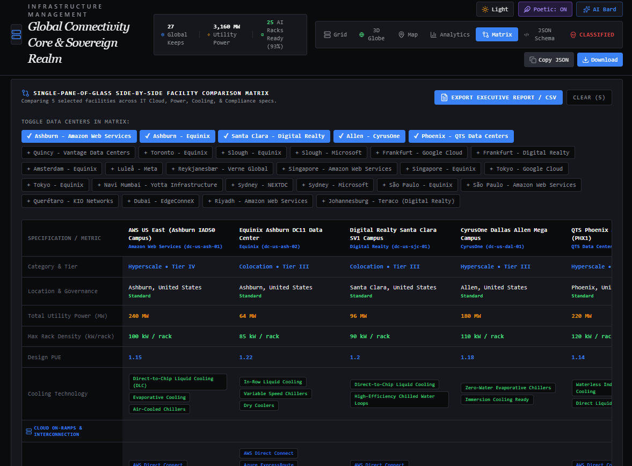Add Slough - Equinix to matrix
This screenshot has height=466, width=632.
[x=251, y=153]
